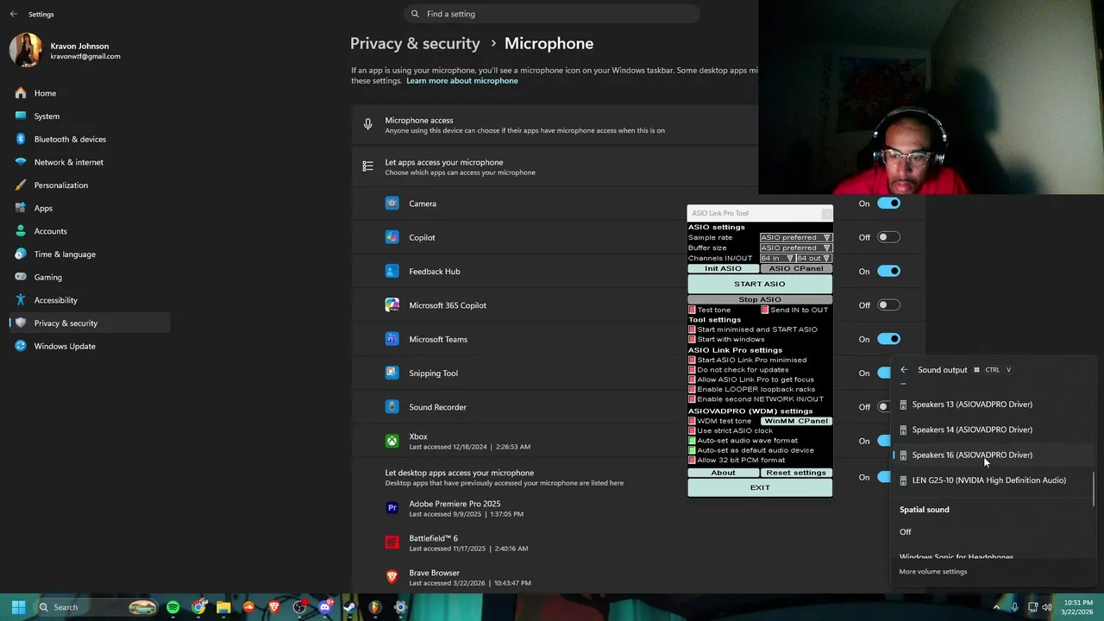Turn off Camera microphone access
Image resolution: width=1104 pixels, height=621 pixels.
888,204
